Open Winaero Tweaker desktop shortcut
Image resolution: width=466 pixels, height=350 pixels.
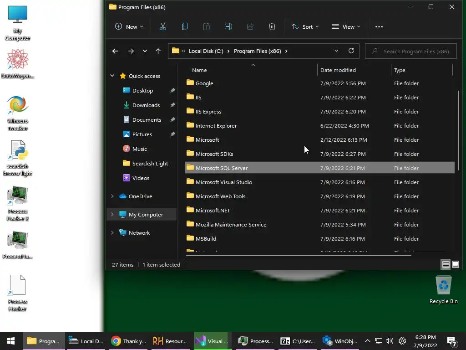tap(18, 113)
